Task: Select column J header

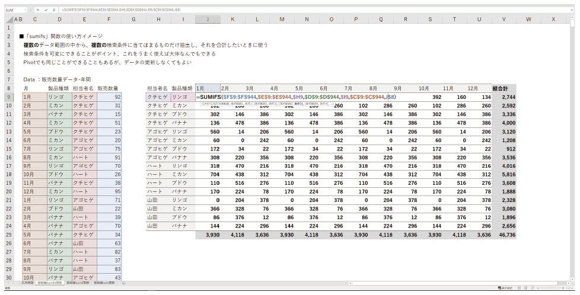Action: [208, 19]
